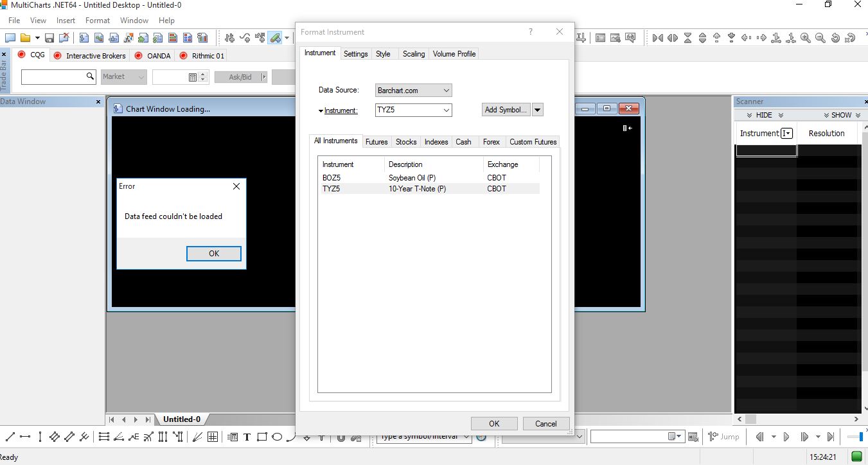Click the New Workspace toolbar icon
The image size is (868, 465).
(10, 38)
